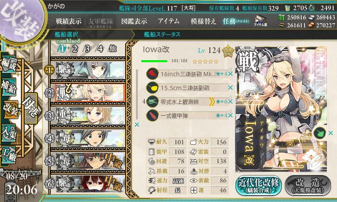Remove all equipment with the left X
337x202 pixels.
[x=136, y=125]
